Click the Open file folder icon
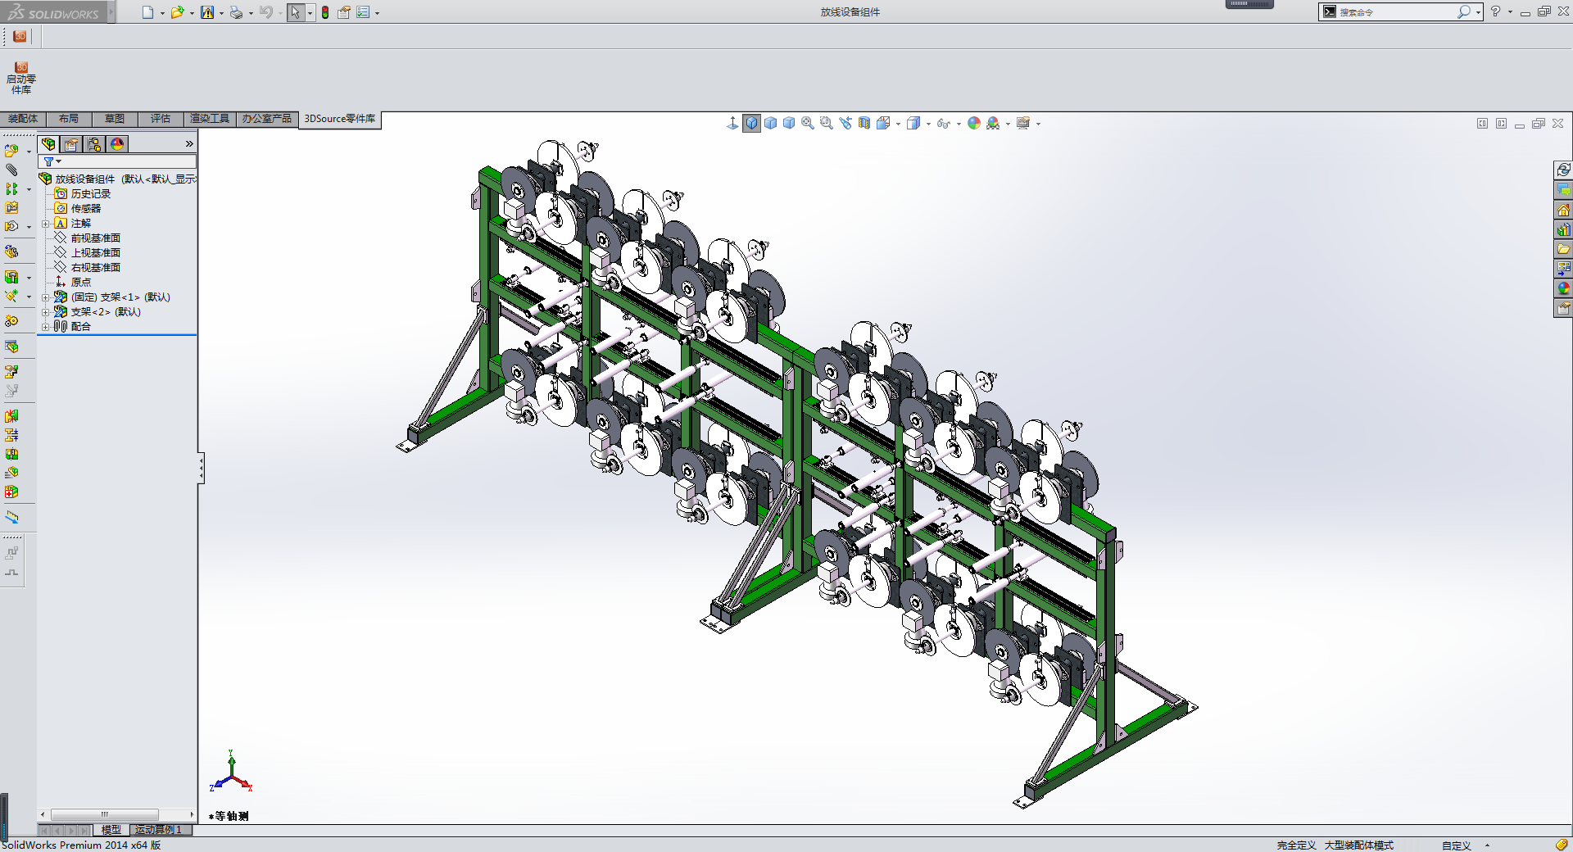 pos(177,12)
